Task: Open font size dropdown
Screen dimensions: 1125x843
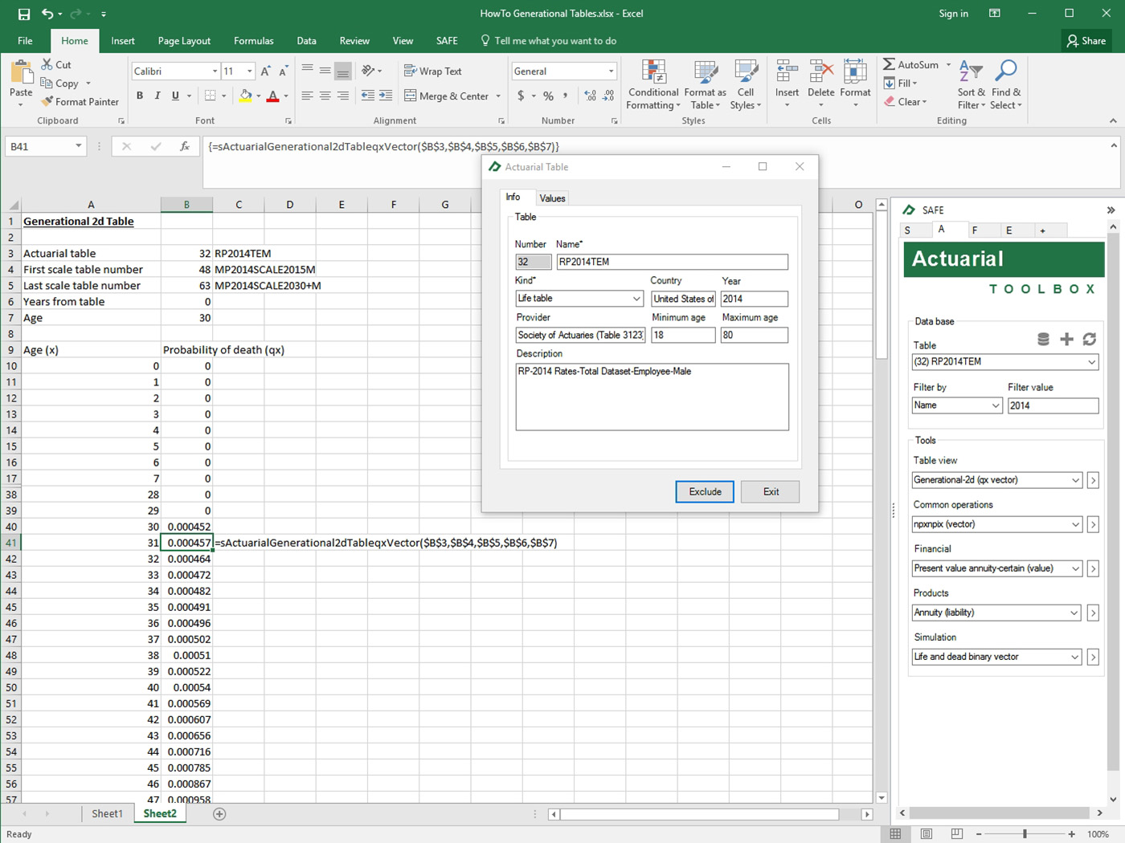Action: [x=250, y=71]
